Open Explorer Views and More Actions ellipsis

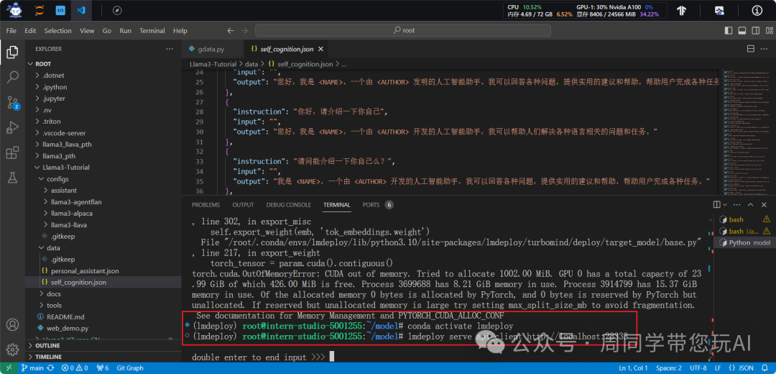tap(170, 49)
